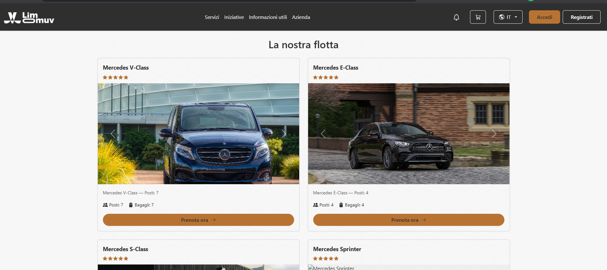Click the 'Bagagli: 7' luggage icon
This screenshot has height=270, width=607.
click(x=131, y=205)
